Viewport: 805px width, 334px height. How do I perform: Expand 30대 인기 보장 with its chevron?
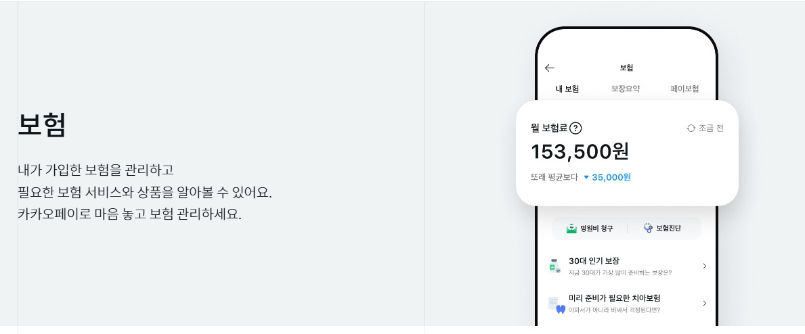coord(704,266)
